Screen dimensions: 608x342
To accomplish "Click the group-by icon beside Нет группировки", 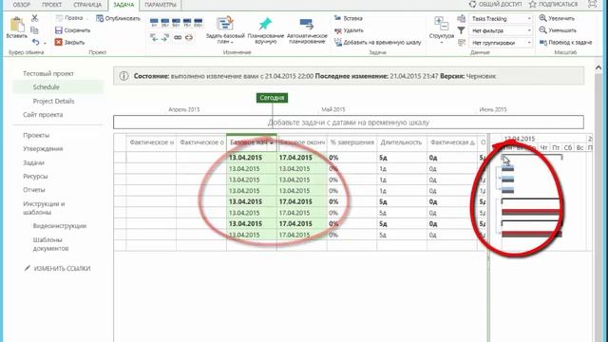I will pyautogui.click(x=461, y=42).
